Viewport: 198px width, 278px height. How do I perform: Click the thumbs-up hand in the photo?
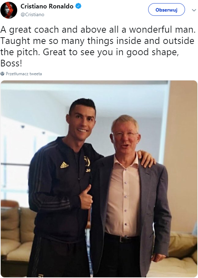[x=86, y=197]
